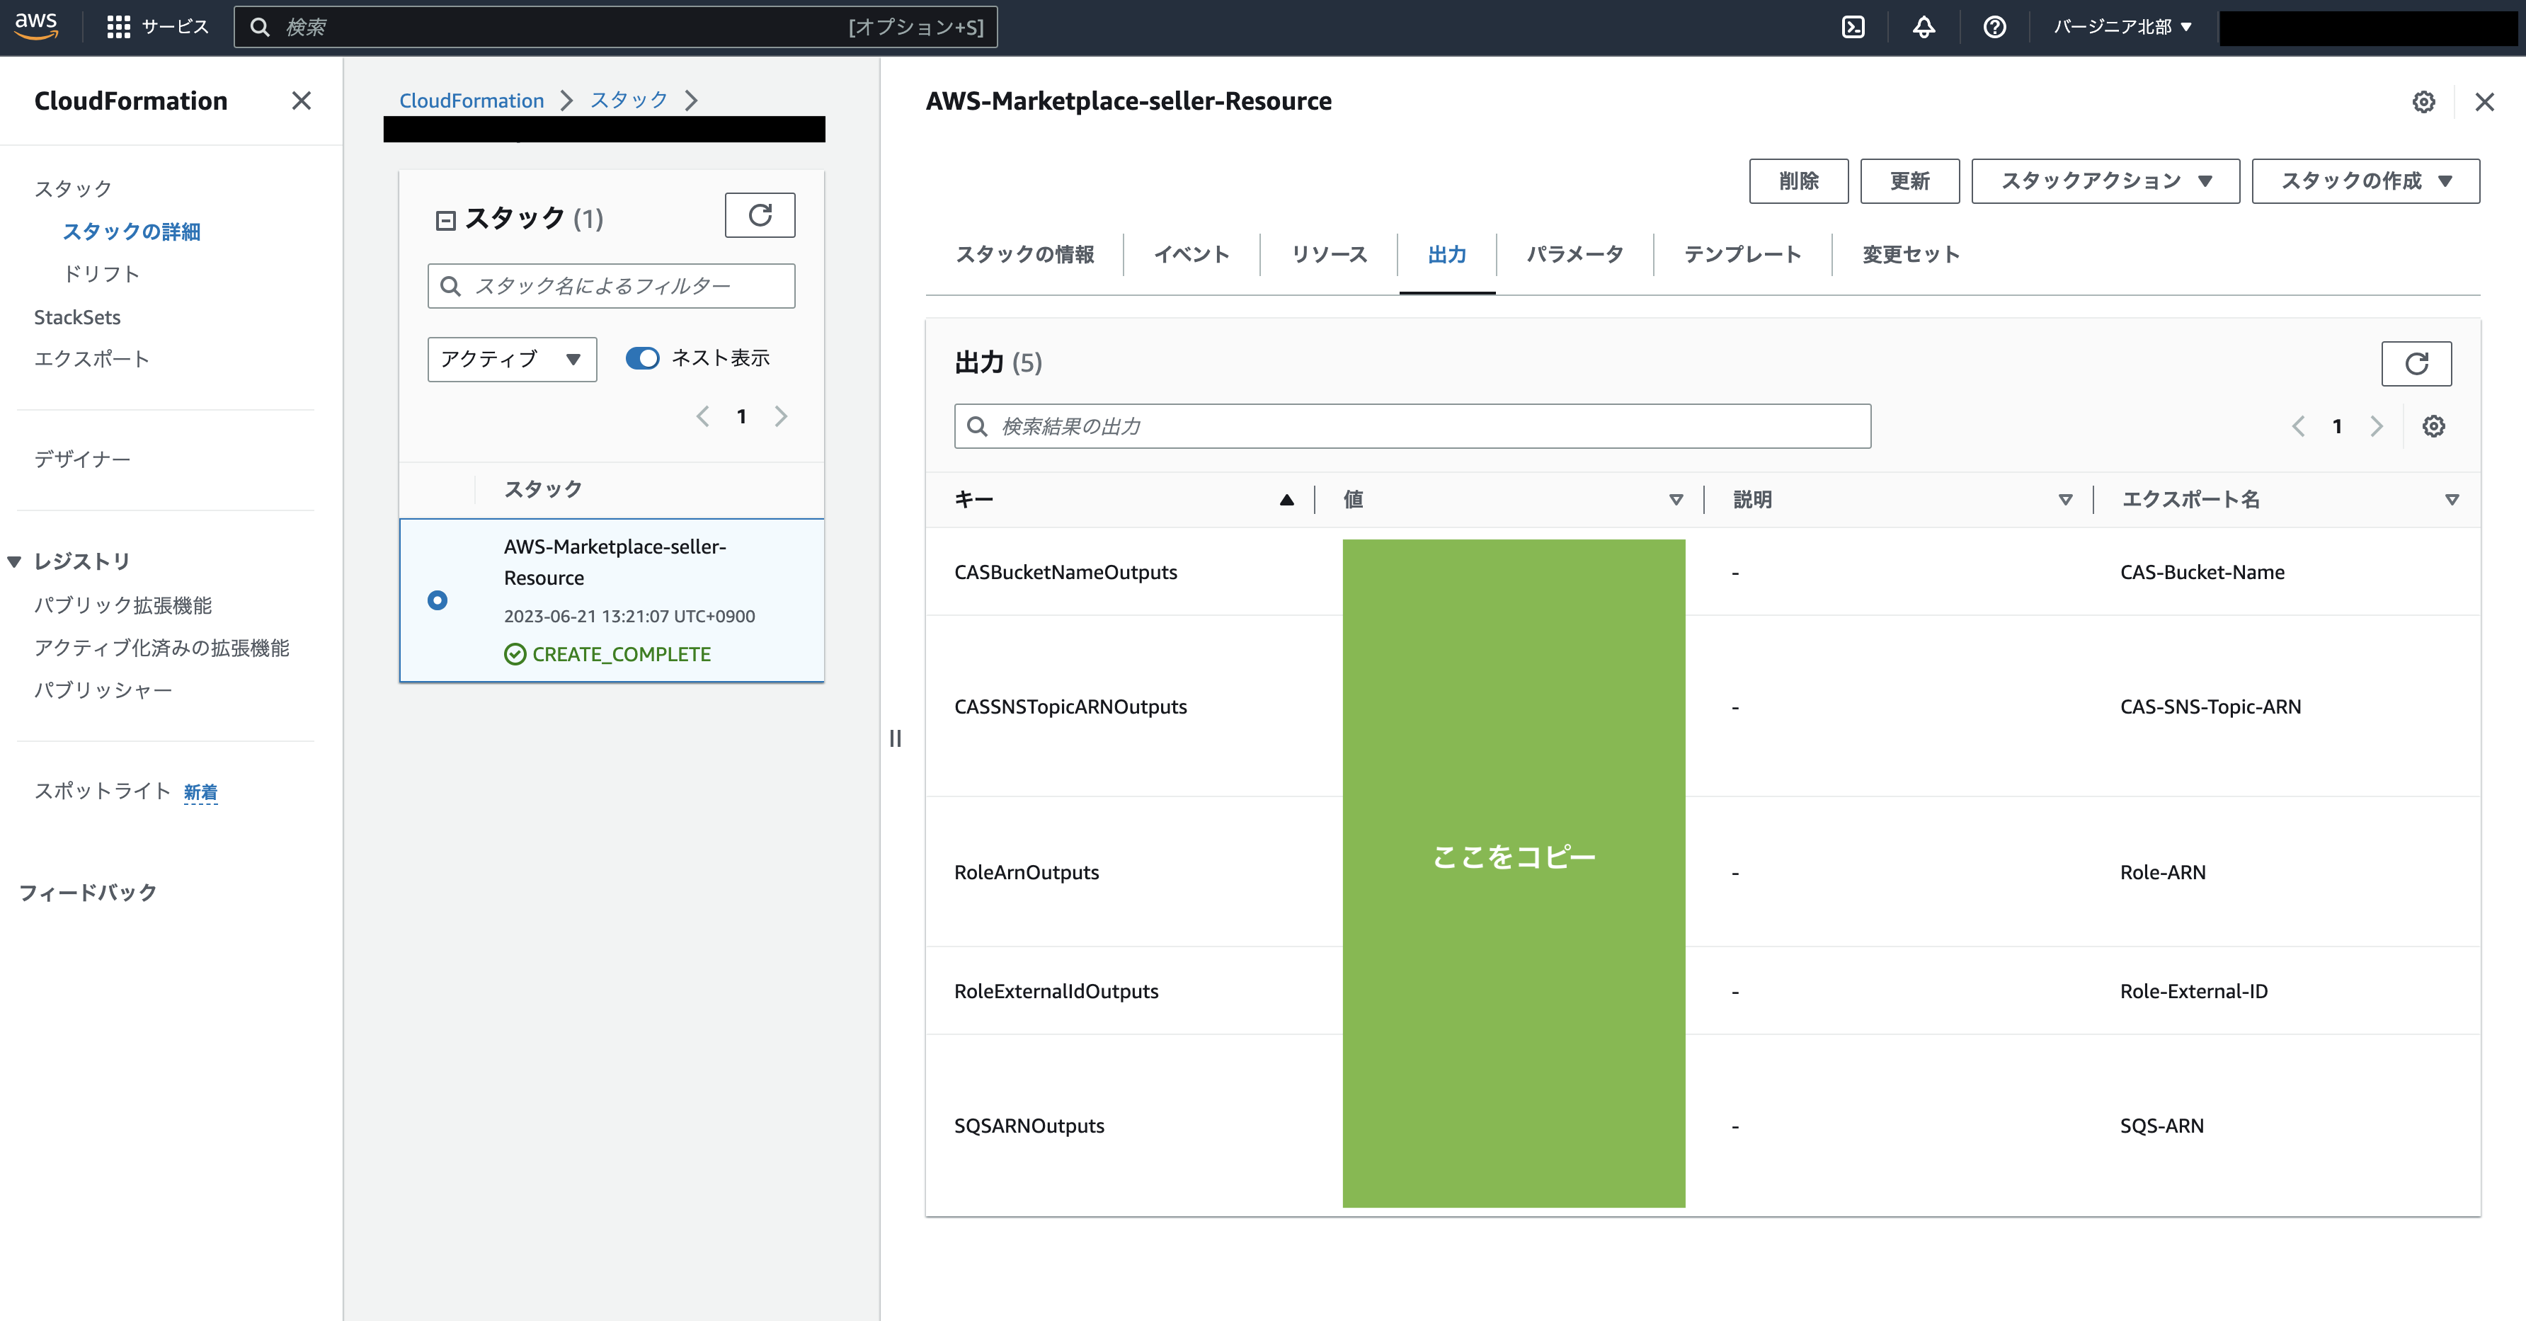
Task: Open the CloudFormation breadcrumb link
Action: (x=471, y=100)
